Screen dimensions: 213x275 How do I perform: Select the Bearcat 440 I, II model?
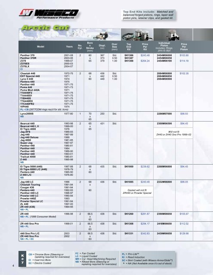click(x=30, y=126)
